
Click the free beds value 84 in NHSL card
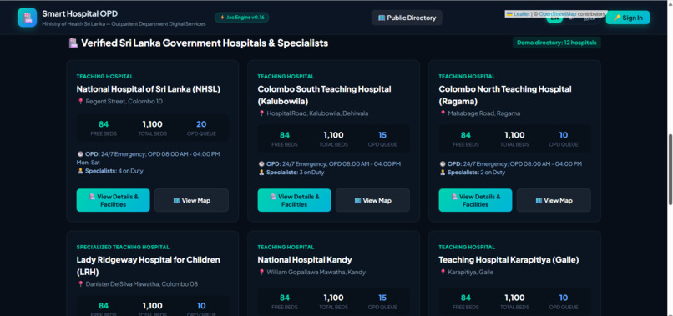(x=104, y=124)
